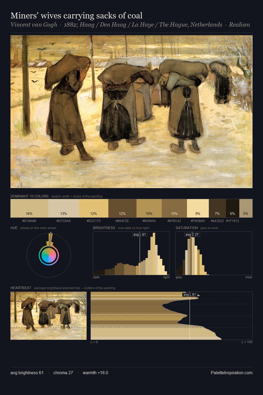The height and width of the screenshot is (395, 263).
Task: Click the hue color wheel
Action: click(49, 255)
